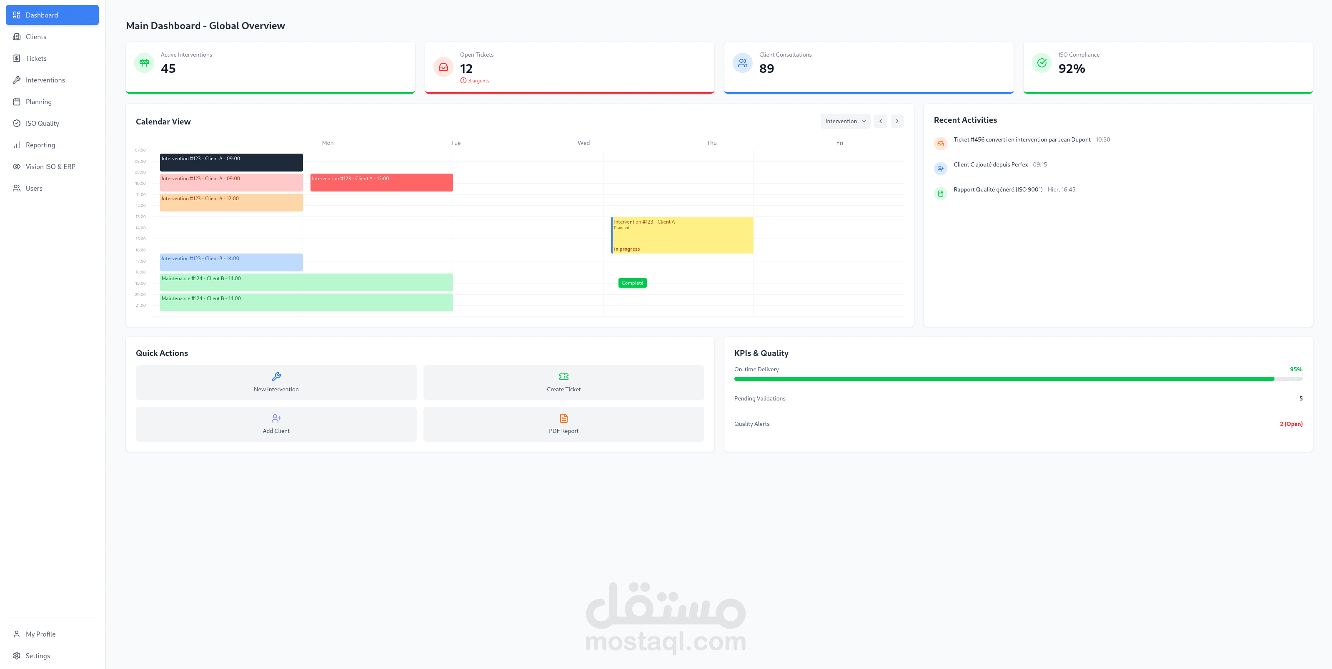Select the first Maintenance #124 Client B event
The width and height of the screenshot is (1332, 669).
306,282
